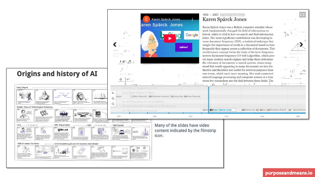Click the AI Theory & Development tag

[232, 15]
